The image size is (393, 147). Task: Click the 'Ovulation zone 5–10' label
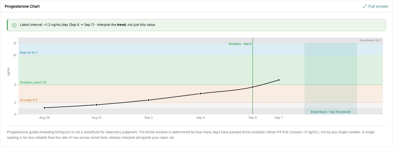click(33, 82)
